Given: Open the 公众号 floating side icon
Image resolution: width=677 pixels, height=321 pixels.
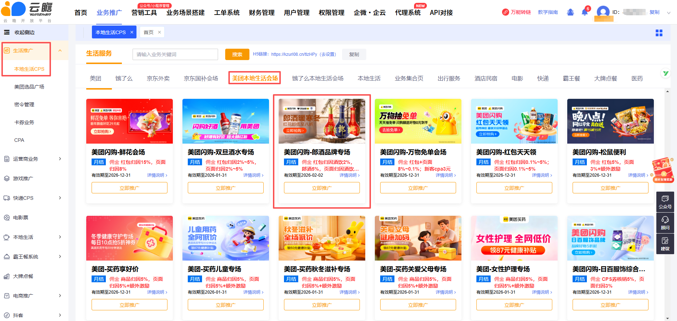Looking at the screenshot, I should tap(665, 202).
